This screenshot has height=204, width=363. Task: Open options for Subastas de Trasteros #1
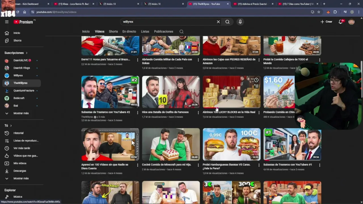[320, 165]
